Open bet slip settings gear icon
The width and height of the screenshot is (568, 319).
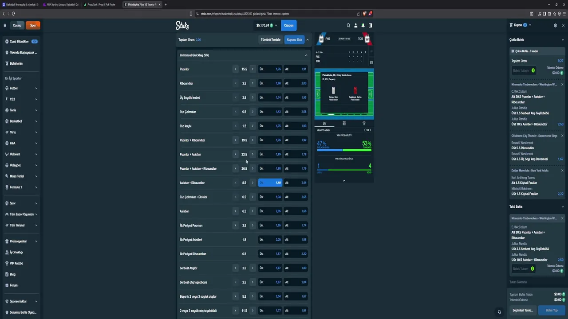(x=555, y=25)
